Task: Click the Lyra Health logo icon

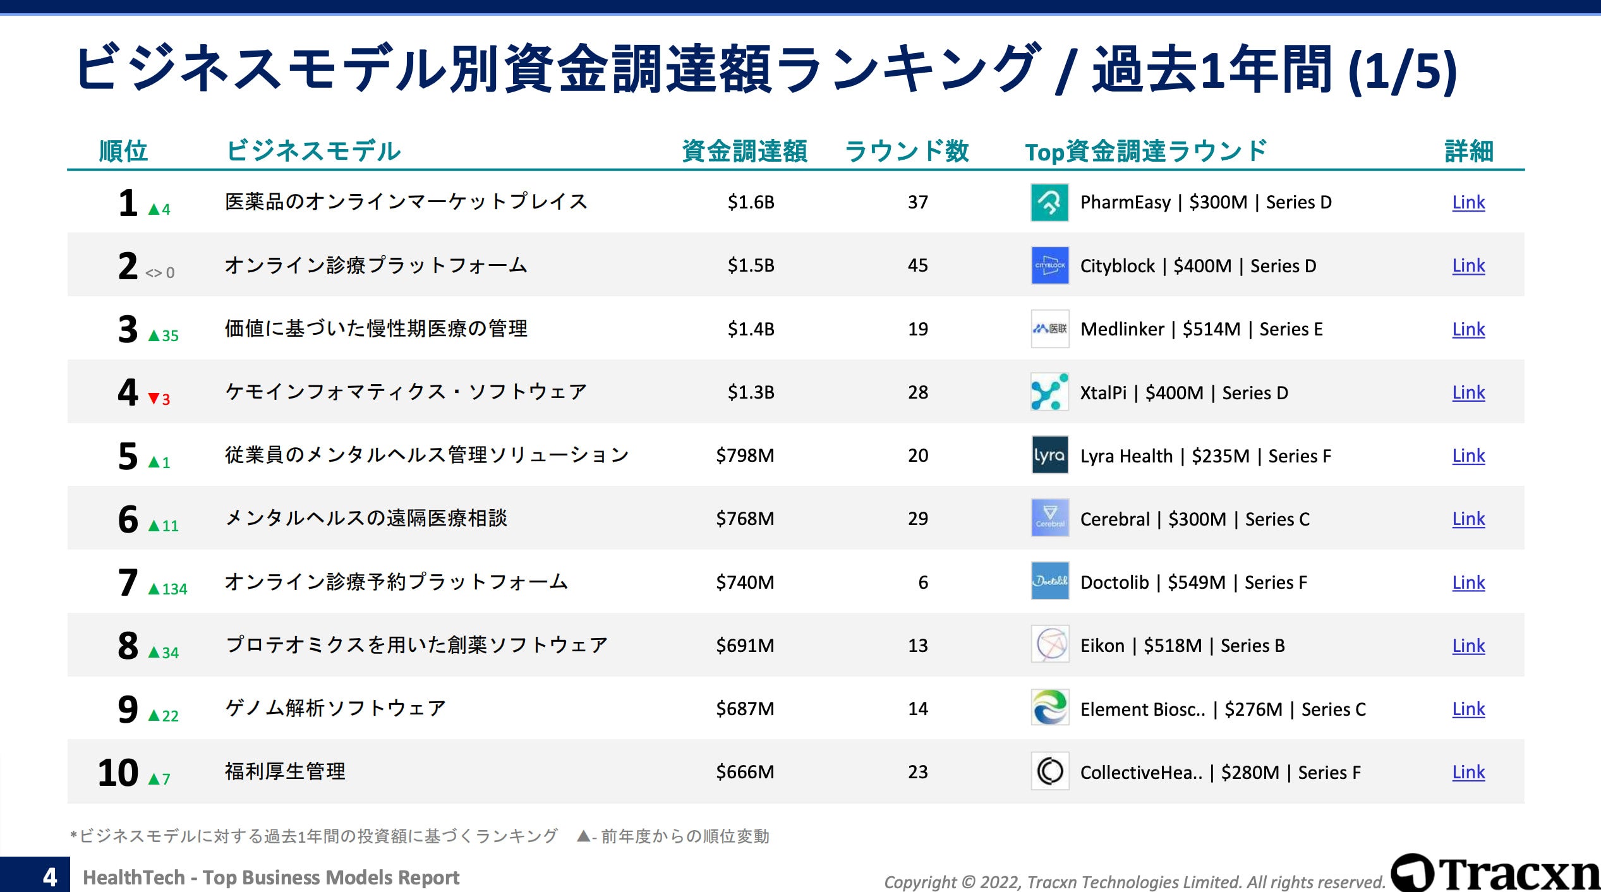Action: (1049, 455)
